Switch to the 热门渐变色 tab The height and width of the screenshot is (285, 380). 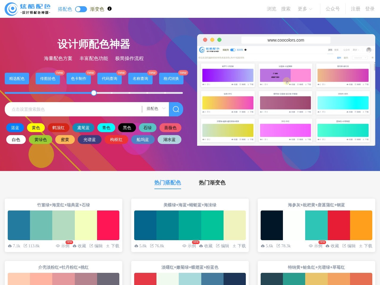pyautogui.click(x=212, y=183)
